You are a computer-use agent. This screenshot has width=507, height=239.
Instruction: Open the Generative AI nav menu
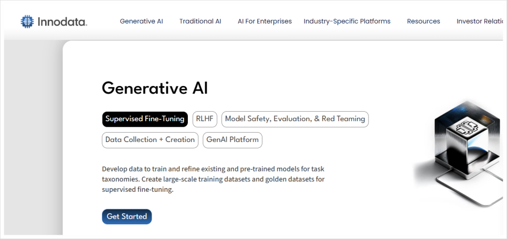[x=141, y=21]
